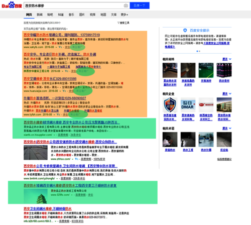Open result title above info.b2b168.com
The width and height of the screenshot is (251, 225).
coord(48,209)
